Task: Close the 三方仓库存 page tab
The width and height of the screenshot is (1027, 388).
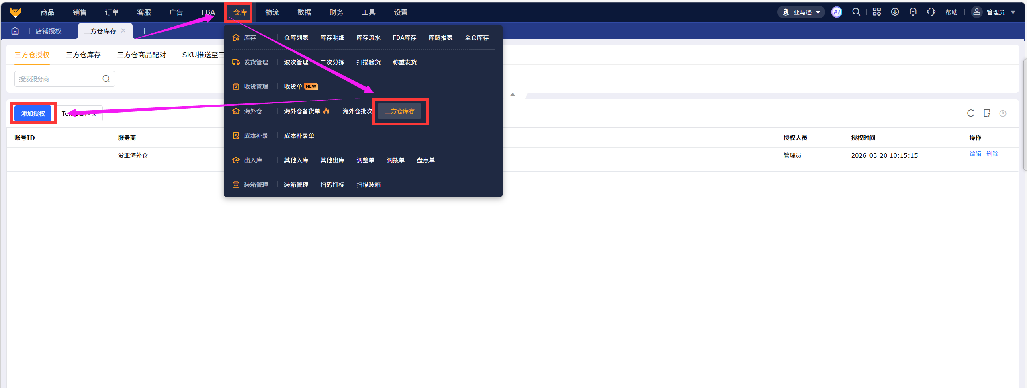Action: (x=123, y=31)
